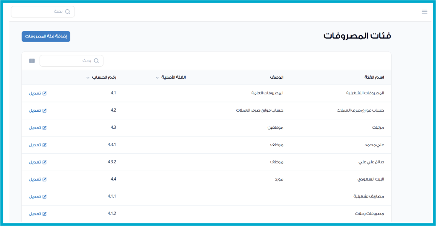Click the الوصف column header

(x=276, y=77)
